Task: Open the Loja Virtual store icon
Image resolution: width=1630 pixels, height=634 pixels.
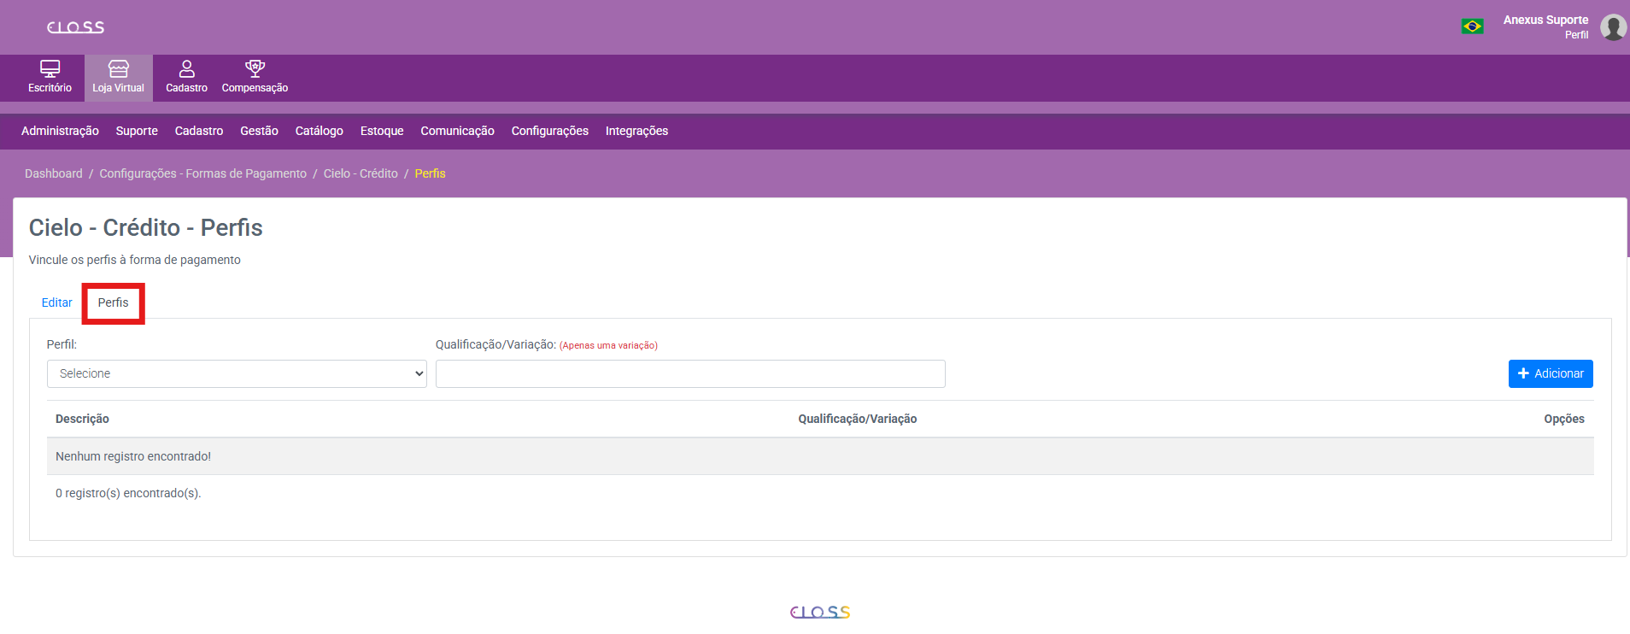Action: tap(119, 68)
